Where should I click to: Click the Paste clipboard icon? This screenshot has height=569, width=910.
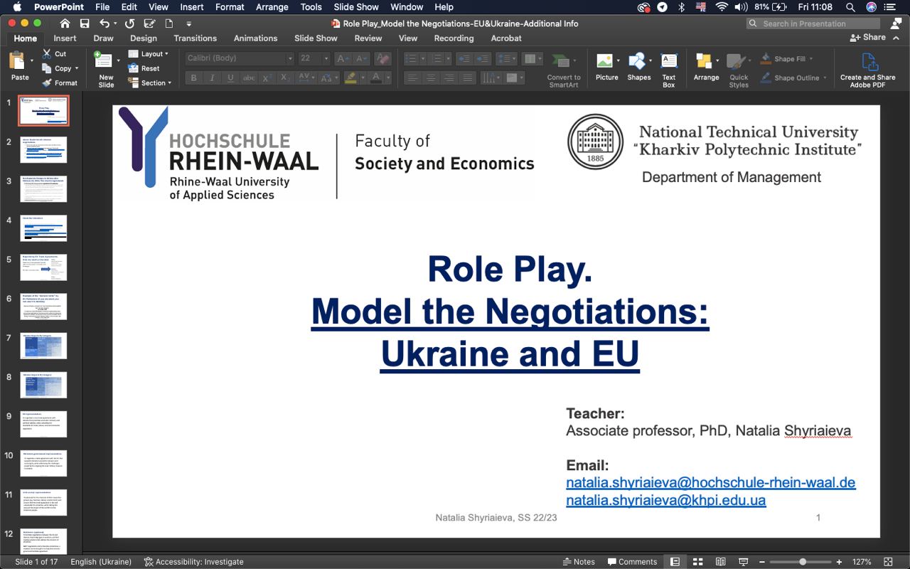[17, 63]
